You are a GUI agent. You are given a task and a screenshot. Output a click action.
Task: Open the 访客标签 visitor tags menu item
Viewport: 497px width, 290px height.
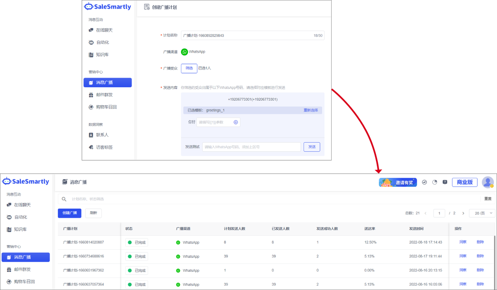[104, 148]
